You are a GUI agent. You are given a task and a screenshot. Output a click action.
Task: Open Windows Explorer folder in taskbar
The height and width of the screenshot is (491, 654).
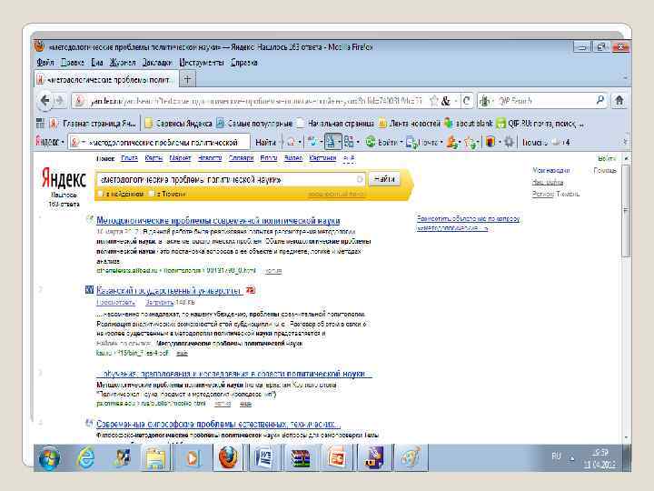click(155, 457)
